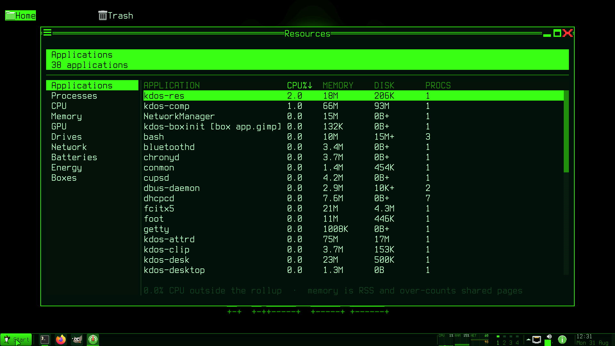This screenshot has width=615, height=346.
Task: Select the kdos-desktop row
Action: 354,270
